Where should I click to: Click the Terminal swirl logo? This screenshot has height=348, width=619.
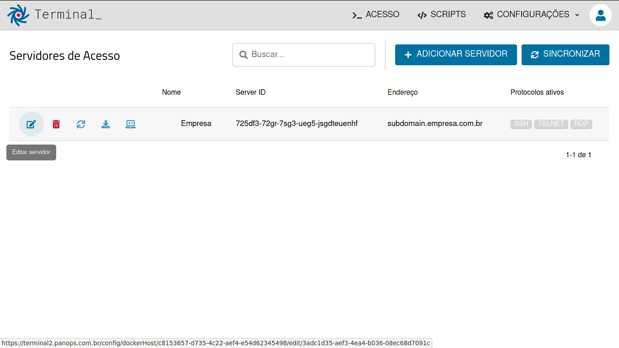tap(18, 15)
